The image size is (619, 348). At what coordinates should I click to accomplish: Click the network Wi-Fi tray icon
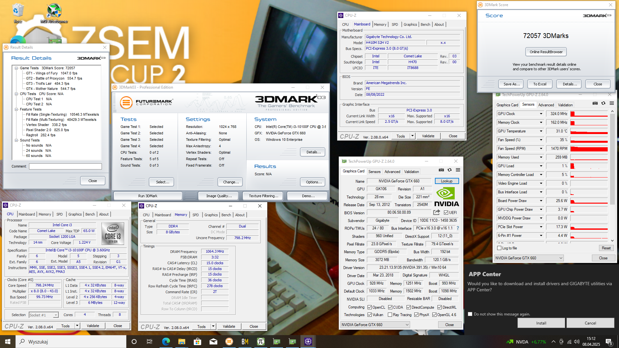pyautogui.click(x=569, y=342)
